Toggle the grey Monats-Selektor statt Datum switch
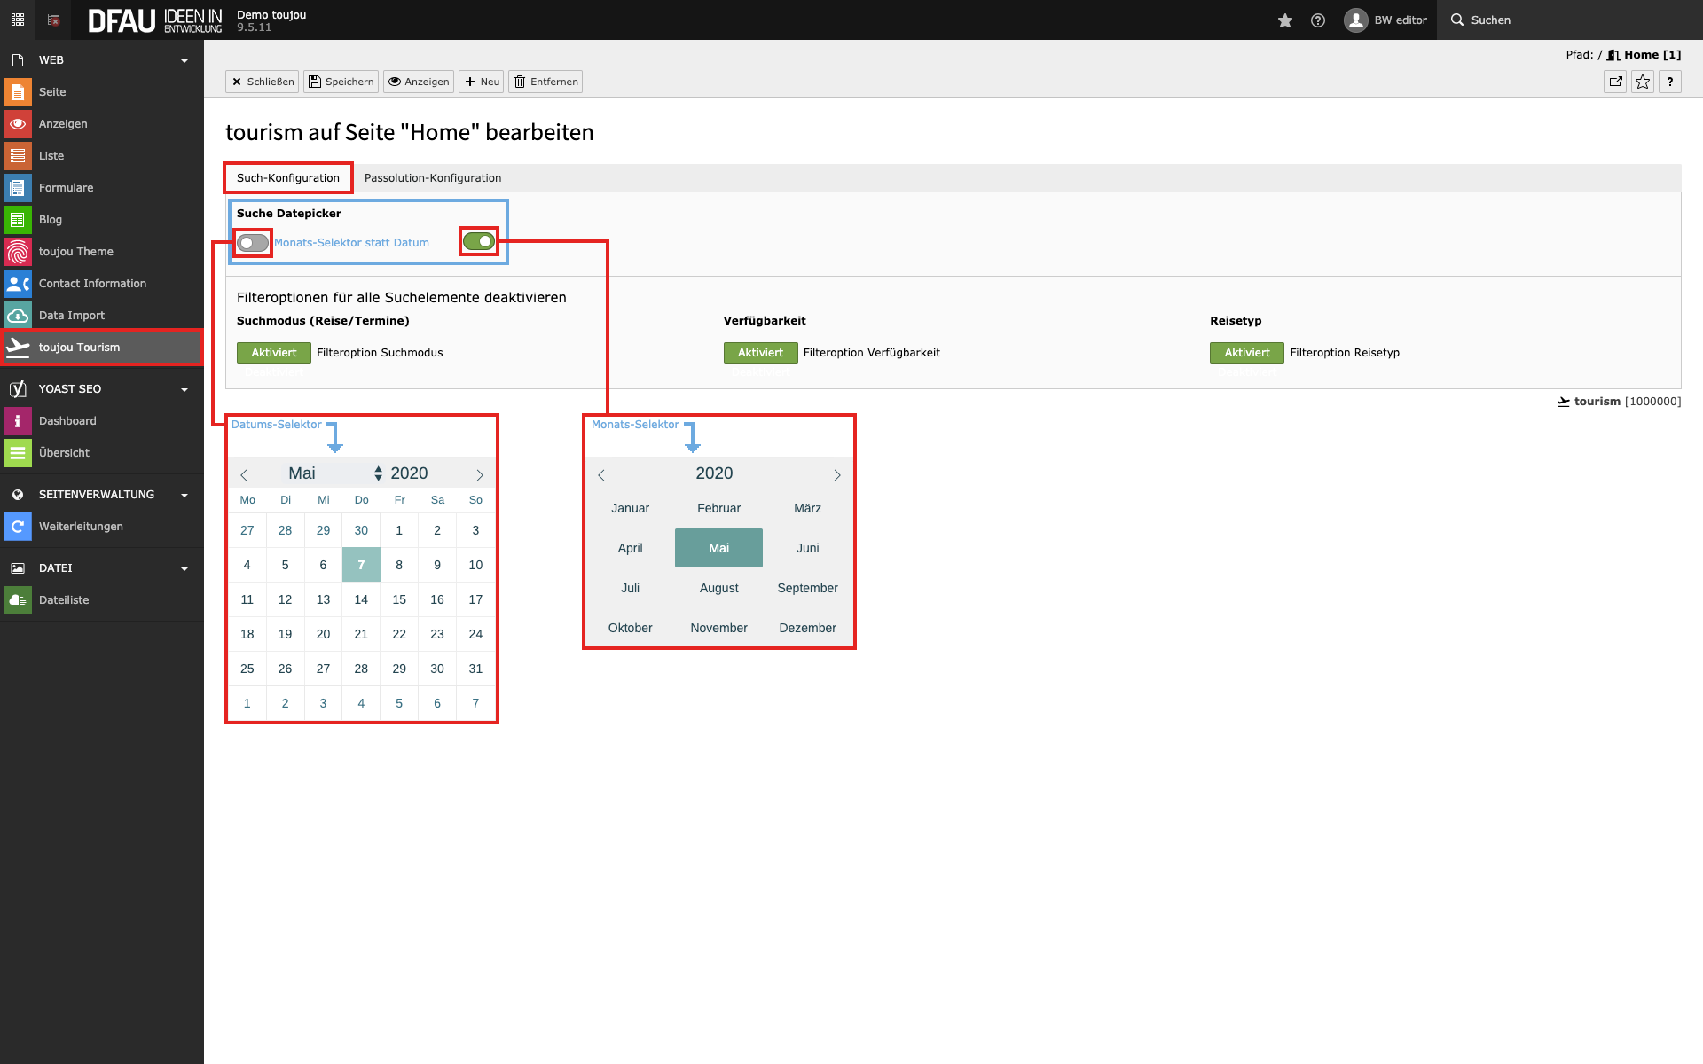 (253, 243)
